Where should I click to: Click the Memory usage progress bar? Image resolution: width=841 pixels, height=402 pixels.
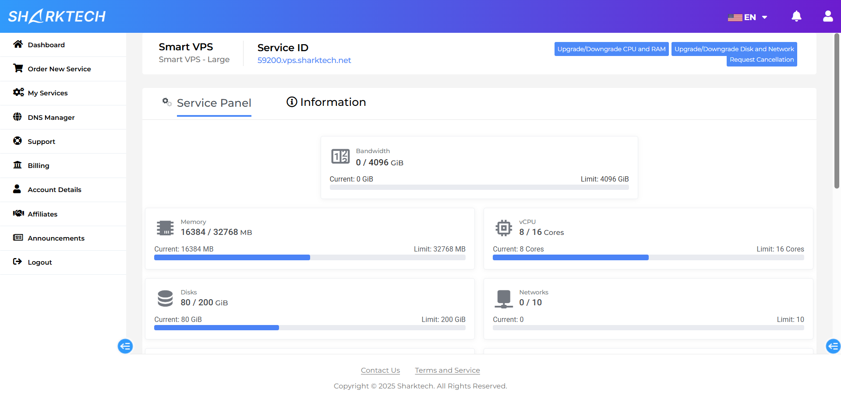point(310,257)
